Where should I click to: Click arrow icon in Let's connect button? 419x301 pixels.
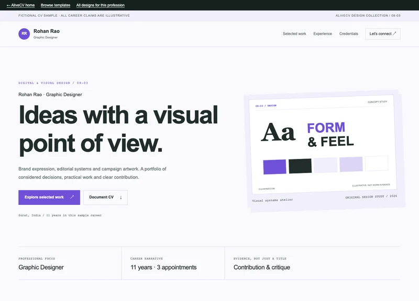394,33
